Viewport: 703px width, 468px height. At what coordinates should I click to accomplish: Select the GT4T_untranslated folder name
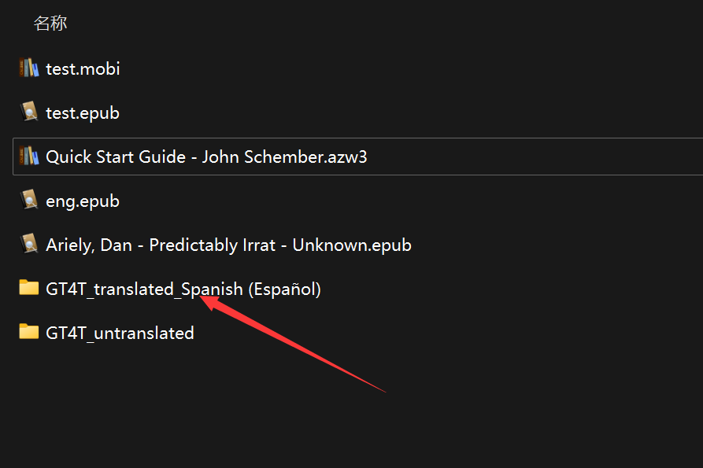pyautogui.click(x=120, y=333)
